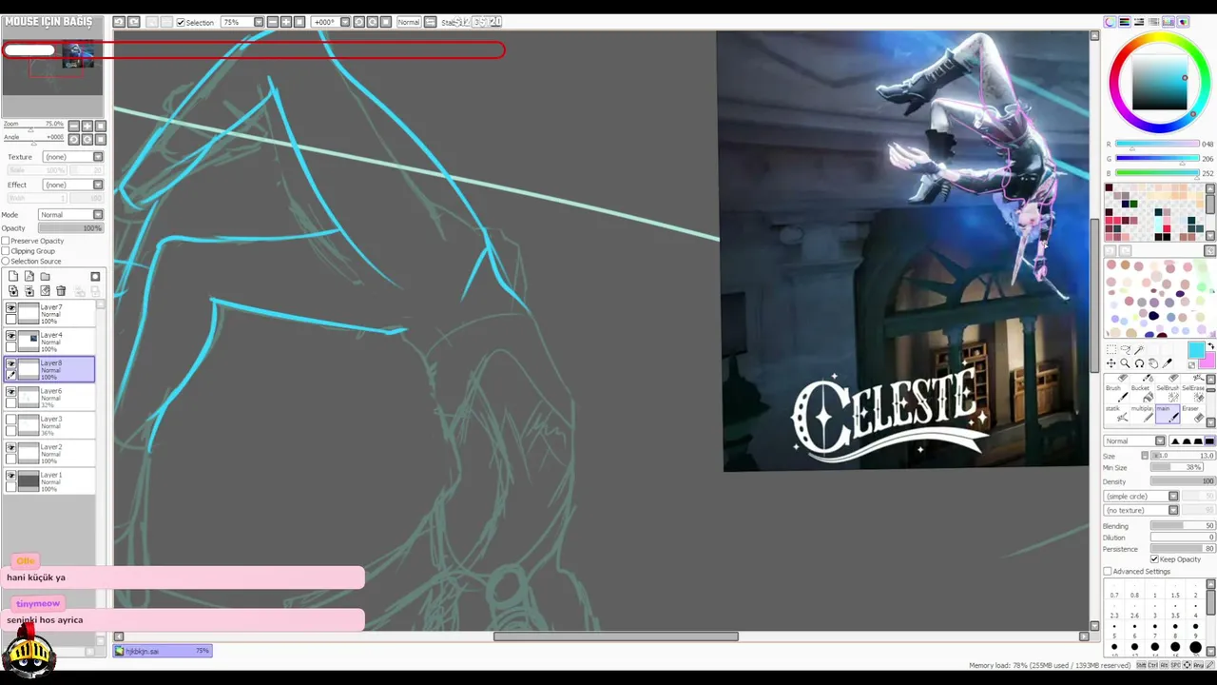Create a new layer set folder

pyautogui.click(x=45, y=277)
